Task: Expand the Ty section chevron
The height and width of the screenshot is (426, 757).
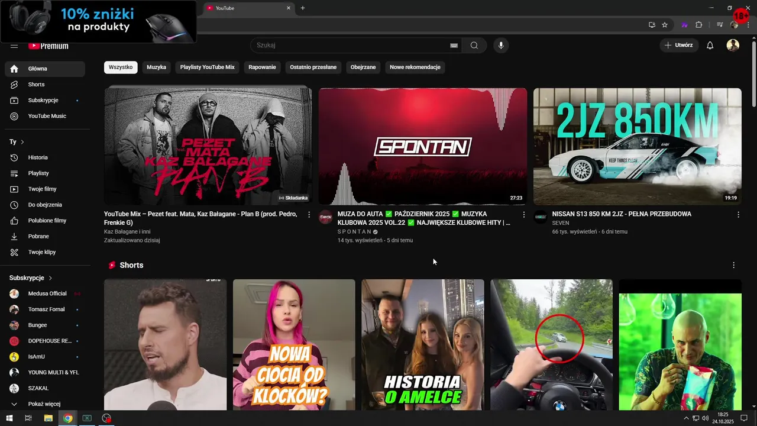Action: pos(22,142)
